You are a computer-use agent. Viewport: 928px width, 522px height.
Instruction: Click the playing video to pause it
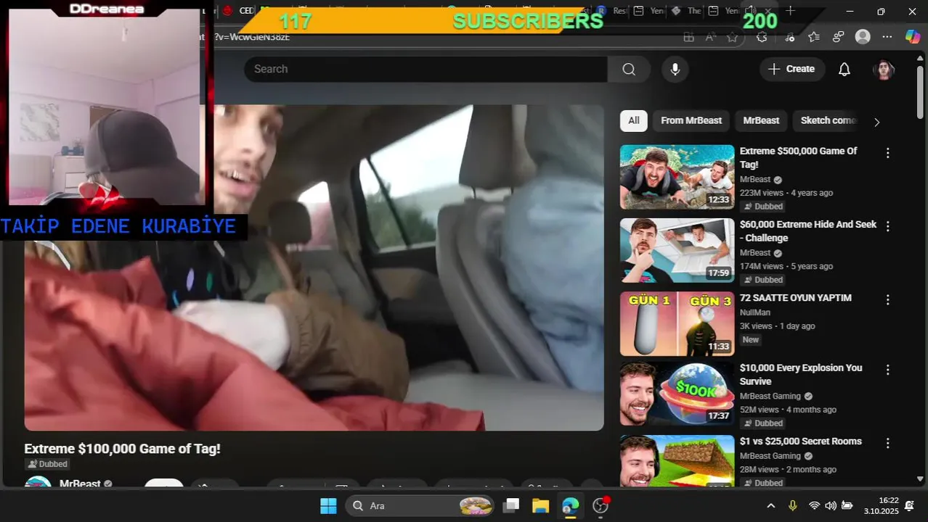(x=314, y=268)
